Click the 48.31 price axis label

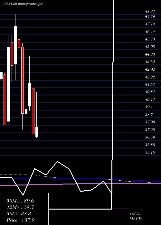(150, 12)
